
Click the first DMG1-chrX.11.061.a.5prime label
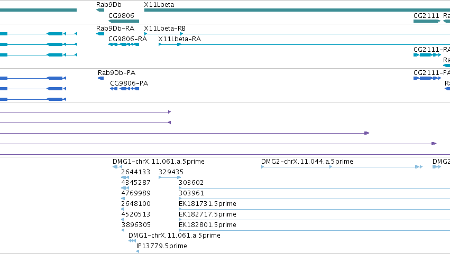click(x=159, y=162)
